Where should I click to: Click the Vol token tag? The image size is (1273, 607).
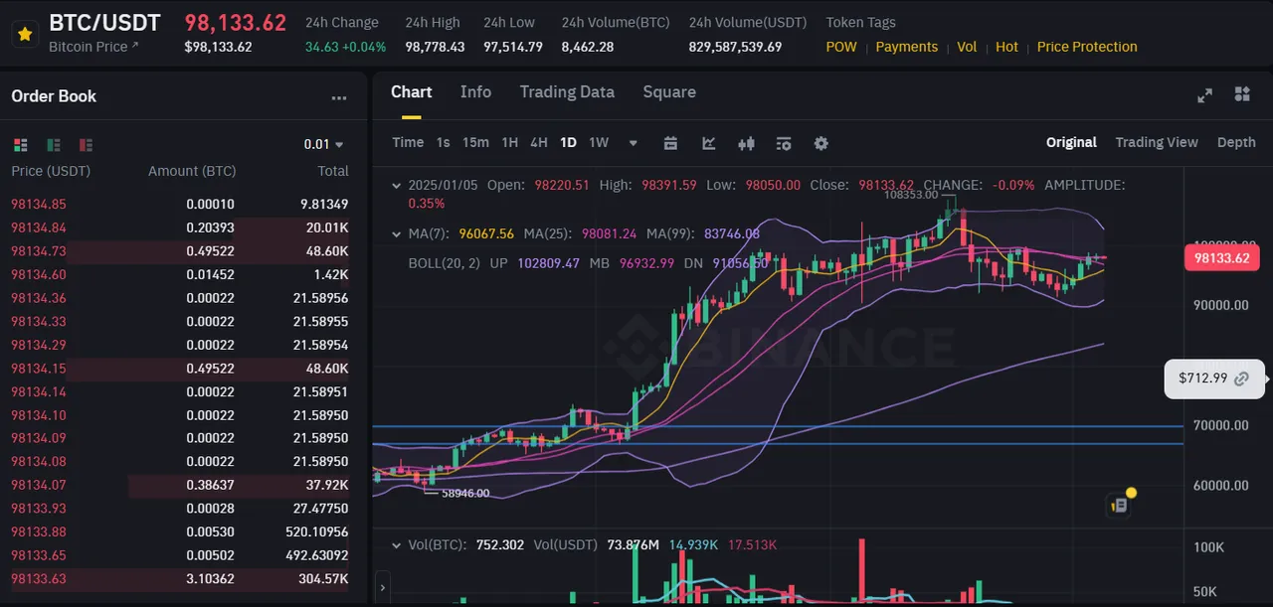(967, 47)
